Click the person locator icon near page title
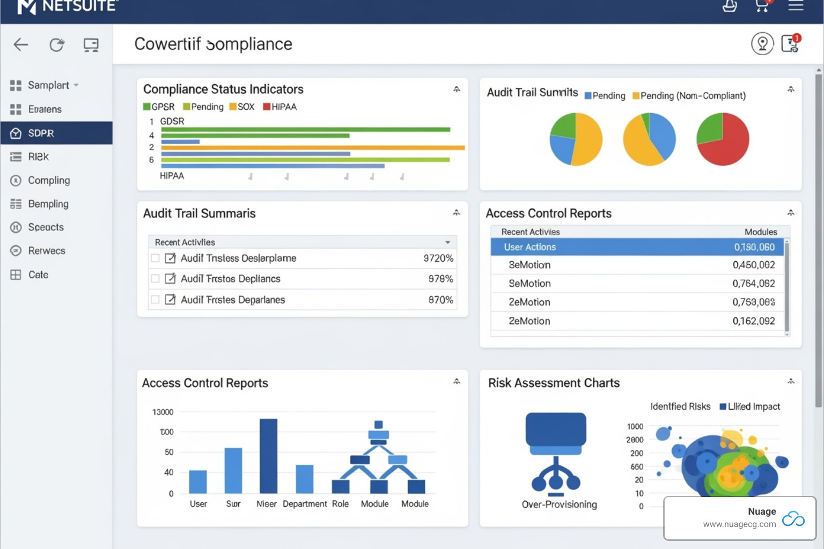 pyautogui.click(x=762, y=43)
